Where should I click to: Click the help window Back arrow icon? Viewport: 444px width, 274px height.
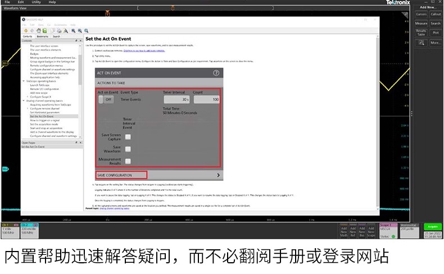(25, 30)
